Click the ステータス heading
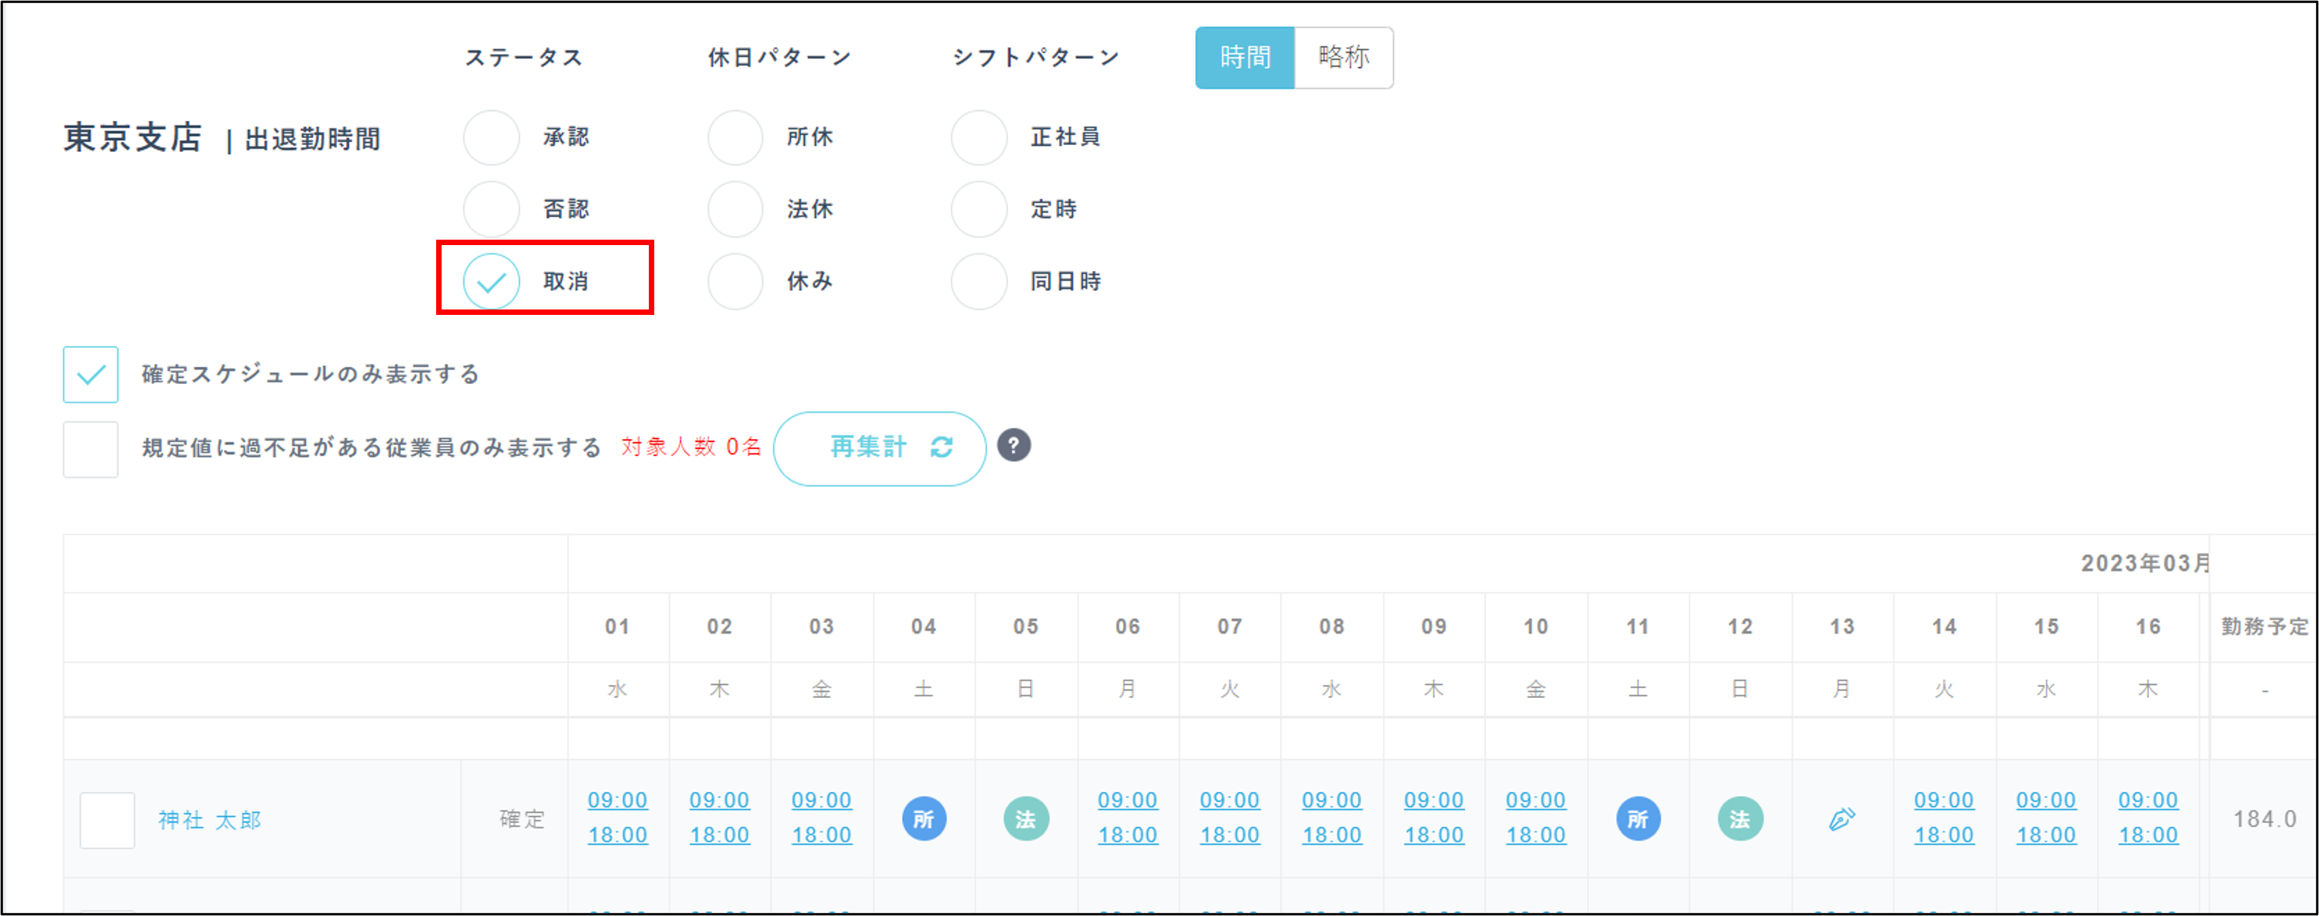This screenshot has height=916, width=2319. pyautogui.click(x=524, y=57)
